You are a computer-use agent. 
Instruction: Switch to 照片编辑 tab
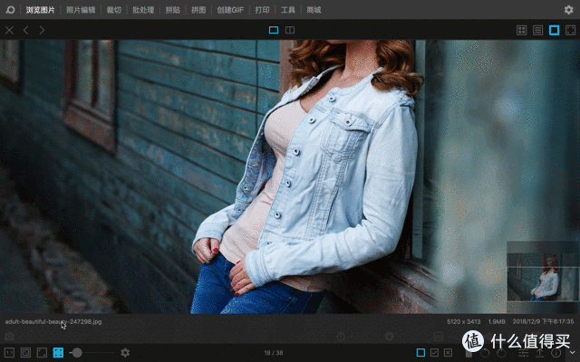81,10
